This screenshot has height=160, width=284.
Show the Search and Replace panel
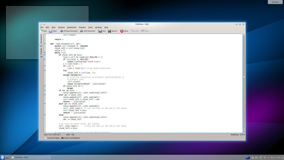(x=70, y=138)
